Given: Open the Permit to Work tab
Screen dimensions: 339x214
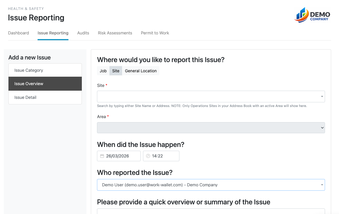Looking at the screenshot, I should (155, 33).
